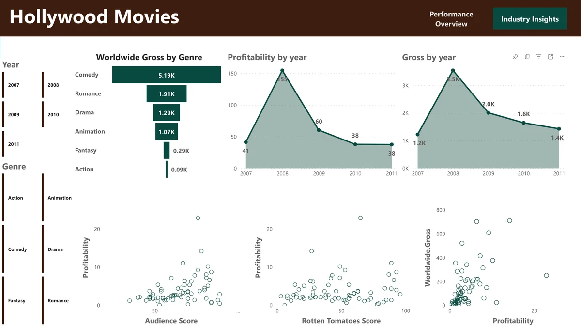Screen dimensions: 581x327
Task: Open more options for Gross by year
Action: pyautogui.click(x=562, y=56)
